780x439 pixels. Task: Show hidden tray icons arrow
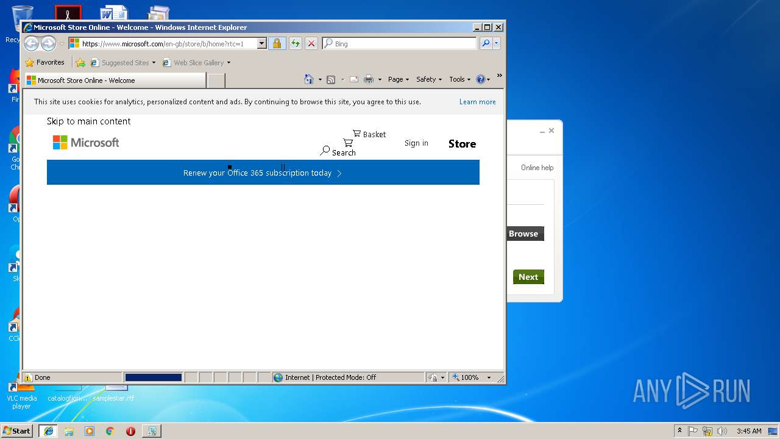pyautogui.click(x=679, y=430)
